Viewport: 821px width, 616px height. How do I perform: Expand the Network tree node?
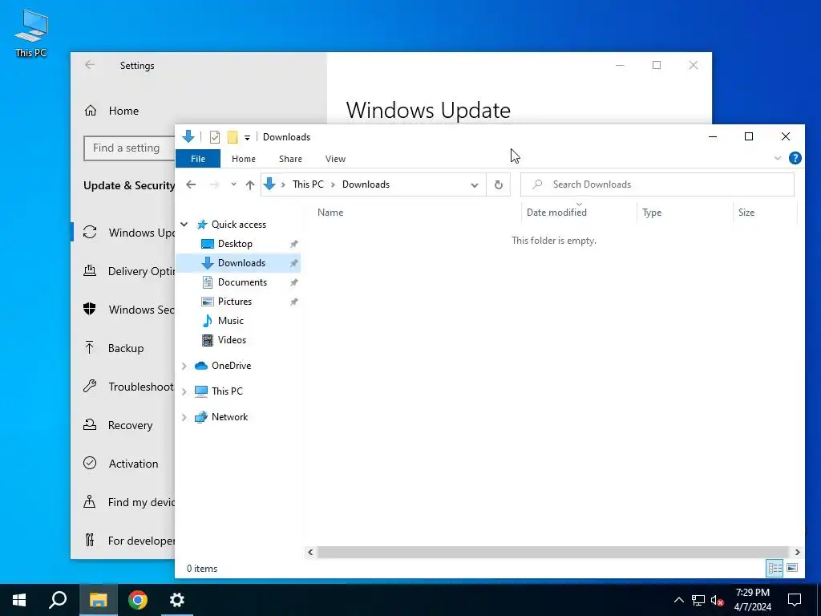pyautogui.click(x=184, y=417)
